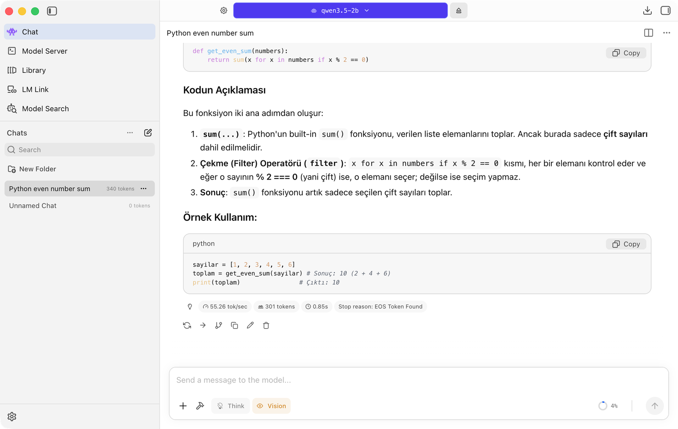Create a new chat
678x429 pixels.
pos(148,133)
